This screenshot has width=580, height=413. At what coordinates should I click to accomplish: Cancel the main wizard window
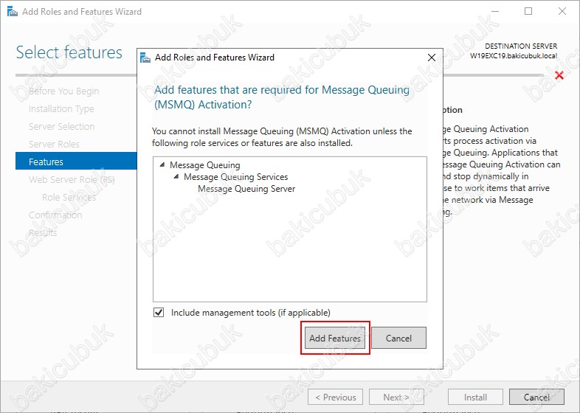pyautogui.click(x=536, y=397)
